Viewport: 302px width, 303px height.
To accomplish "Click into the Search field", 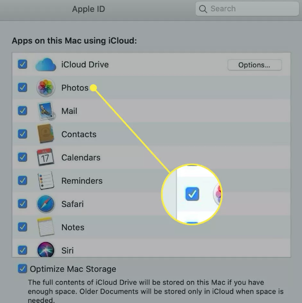I will tap(247, 9).
